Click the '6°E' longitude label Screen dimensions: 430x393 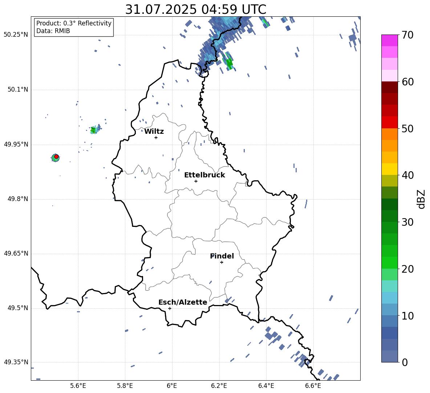pos(172,386)
